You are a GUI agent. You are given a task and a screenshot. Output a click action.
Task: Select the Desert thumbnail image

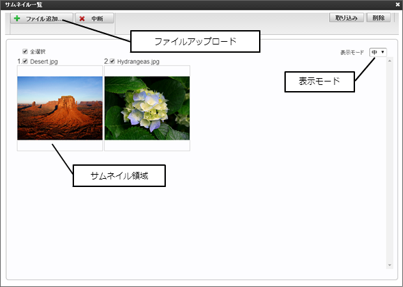[60, 108]
